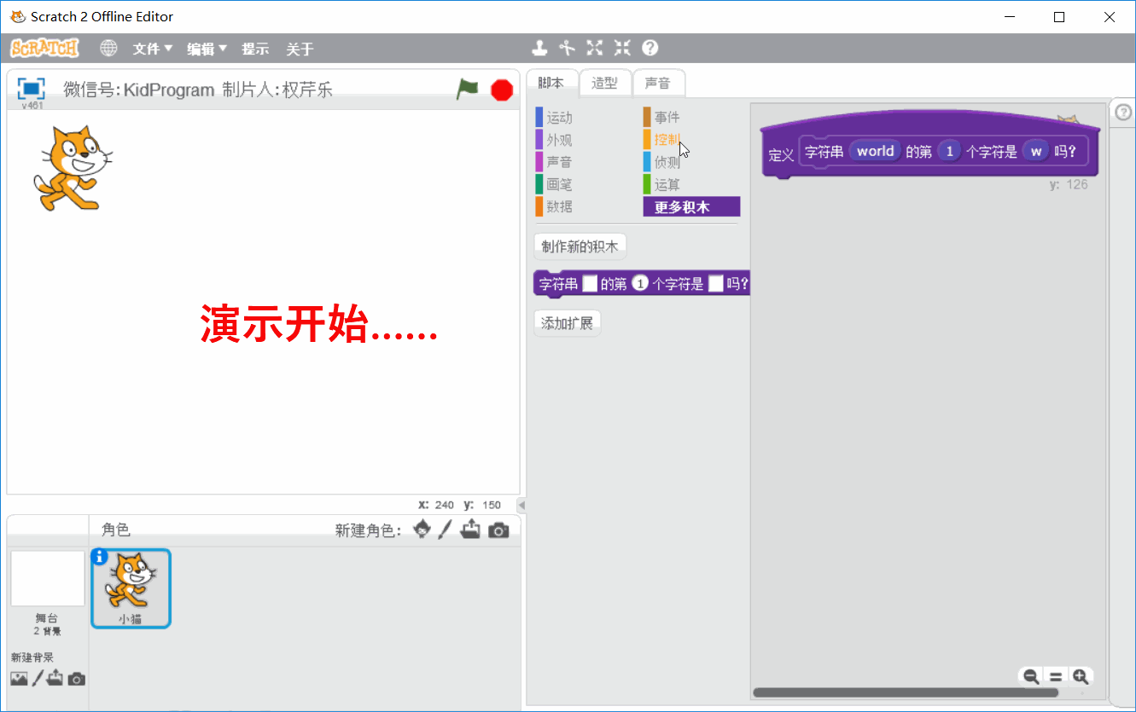Image resolution: width=1136 pixels, height=712 pixels.
Task: Open the 关于 menu item
Action: coord(300,49)
